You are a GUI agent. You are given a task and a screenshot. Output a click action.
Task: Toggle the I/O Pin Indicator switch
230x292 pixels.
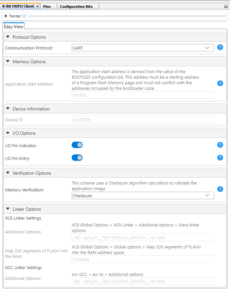(x=77, y=145)
